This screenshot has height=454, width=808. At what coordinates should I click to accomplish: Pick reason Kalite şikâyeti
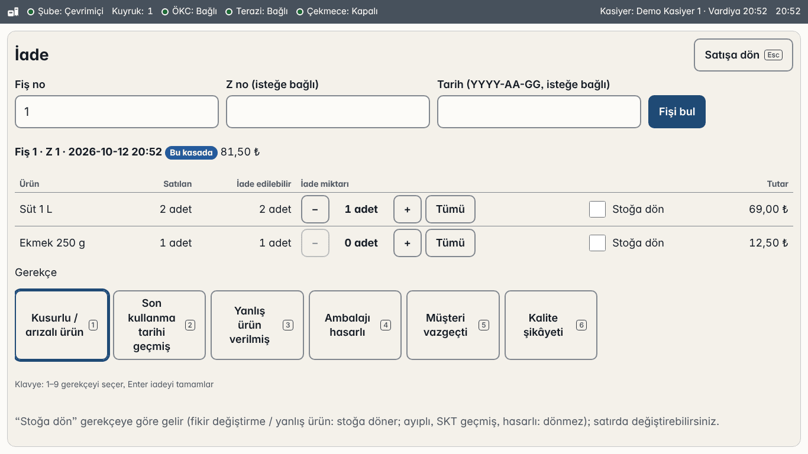[551, 325]
